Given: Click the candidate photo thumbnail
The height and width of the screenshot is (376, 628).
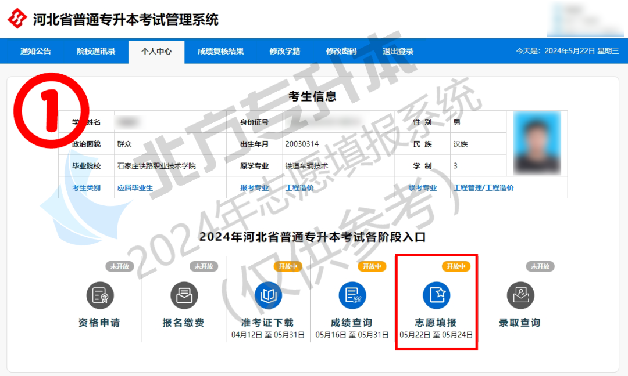Looking at the screenshot, I should [x=537, y=143].
